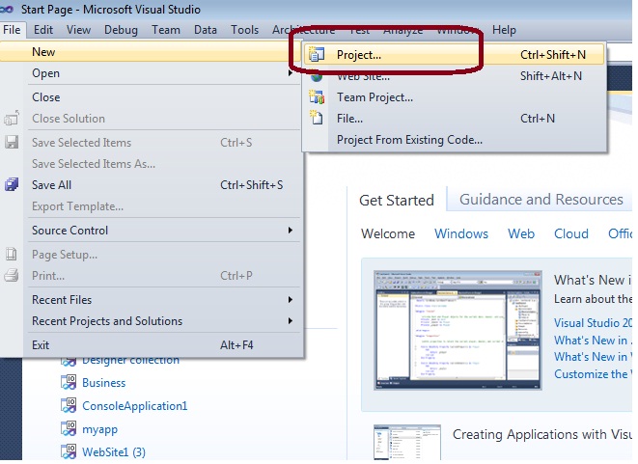638x464 pixels.
Task: Expand Recent Projects and Solutions submenu
Action: pos(290,321)
